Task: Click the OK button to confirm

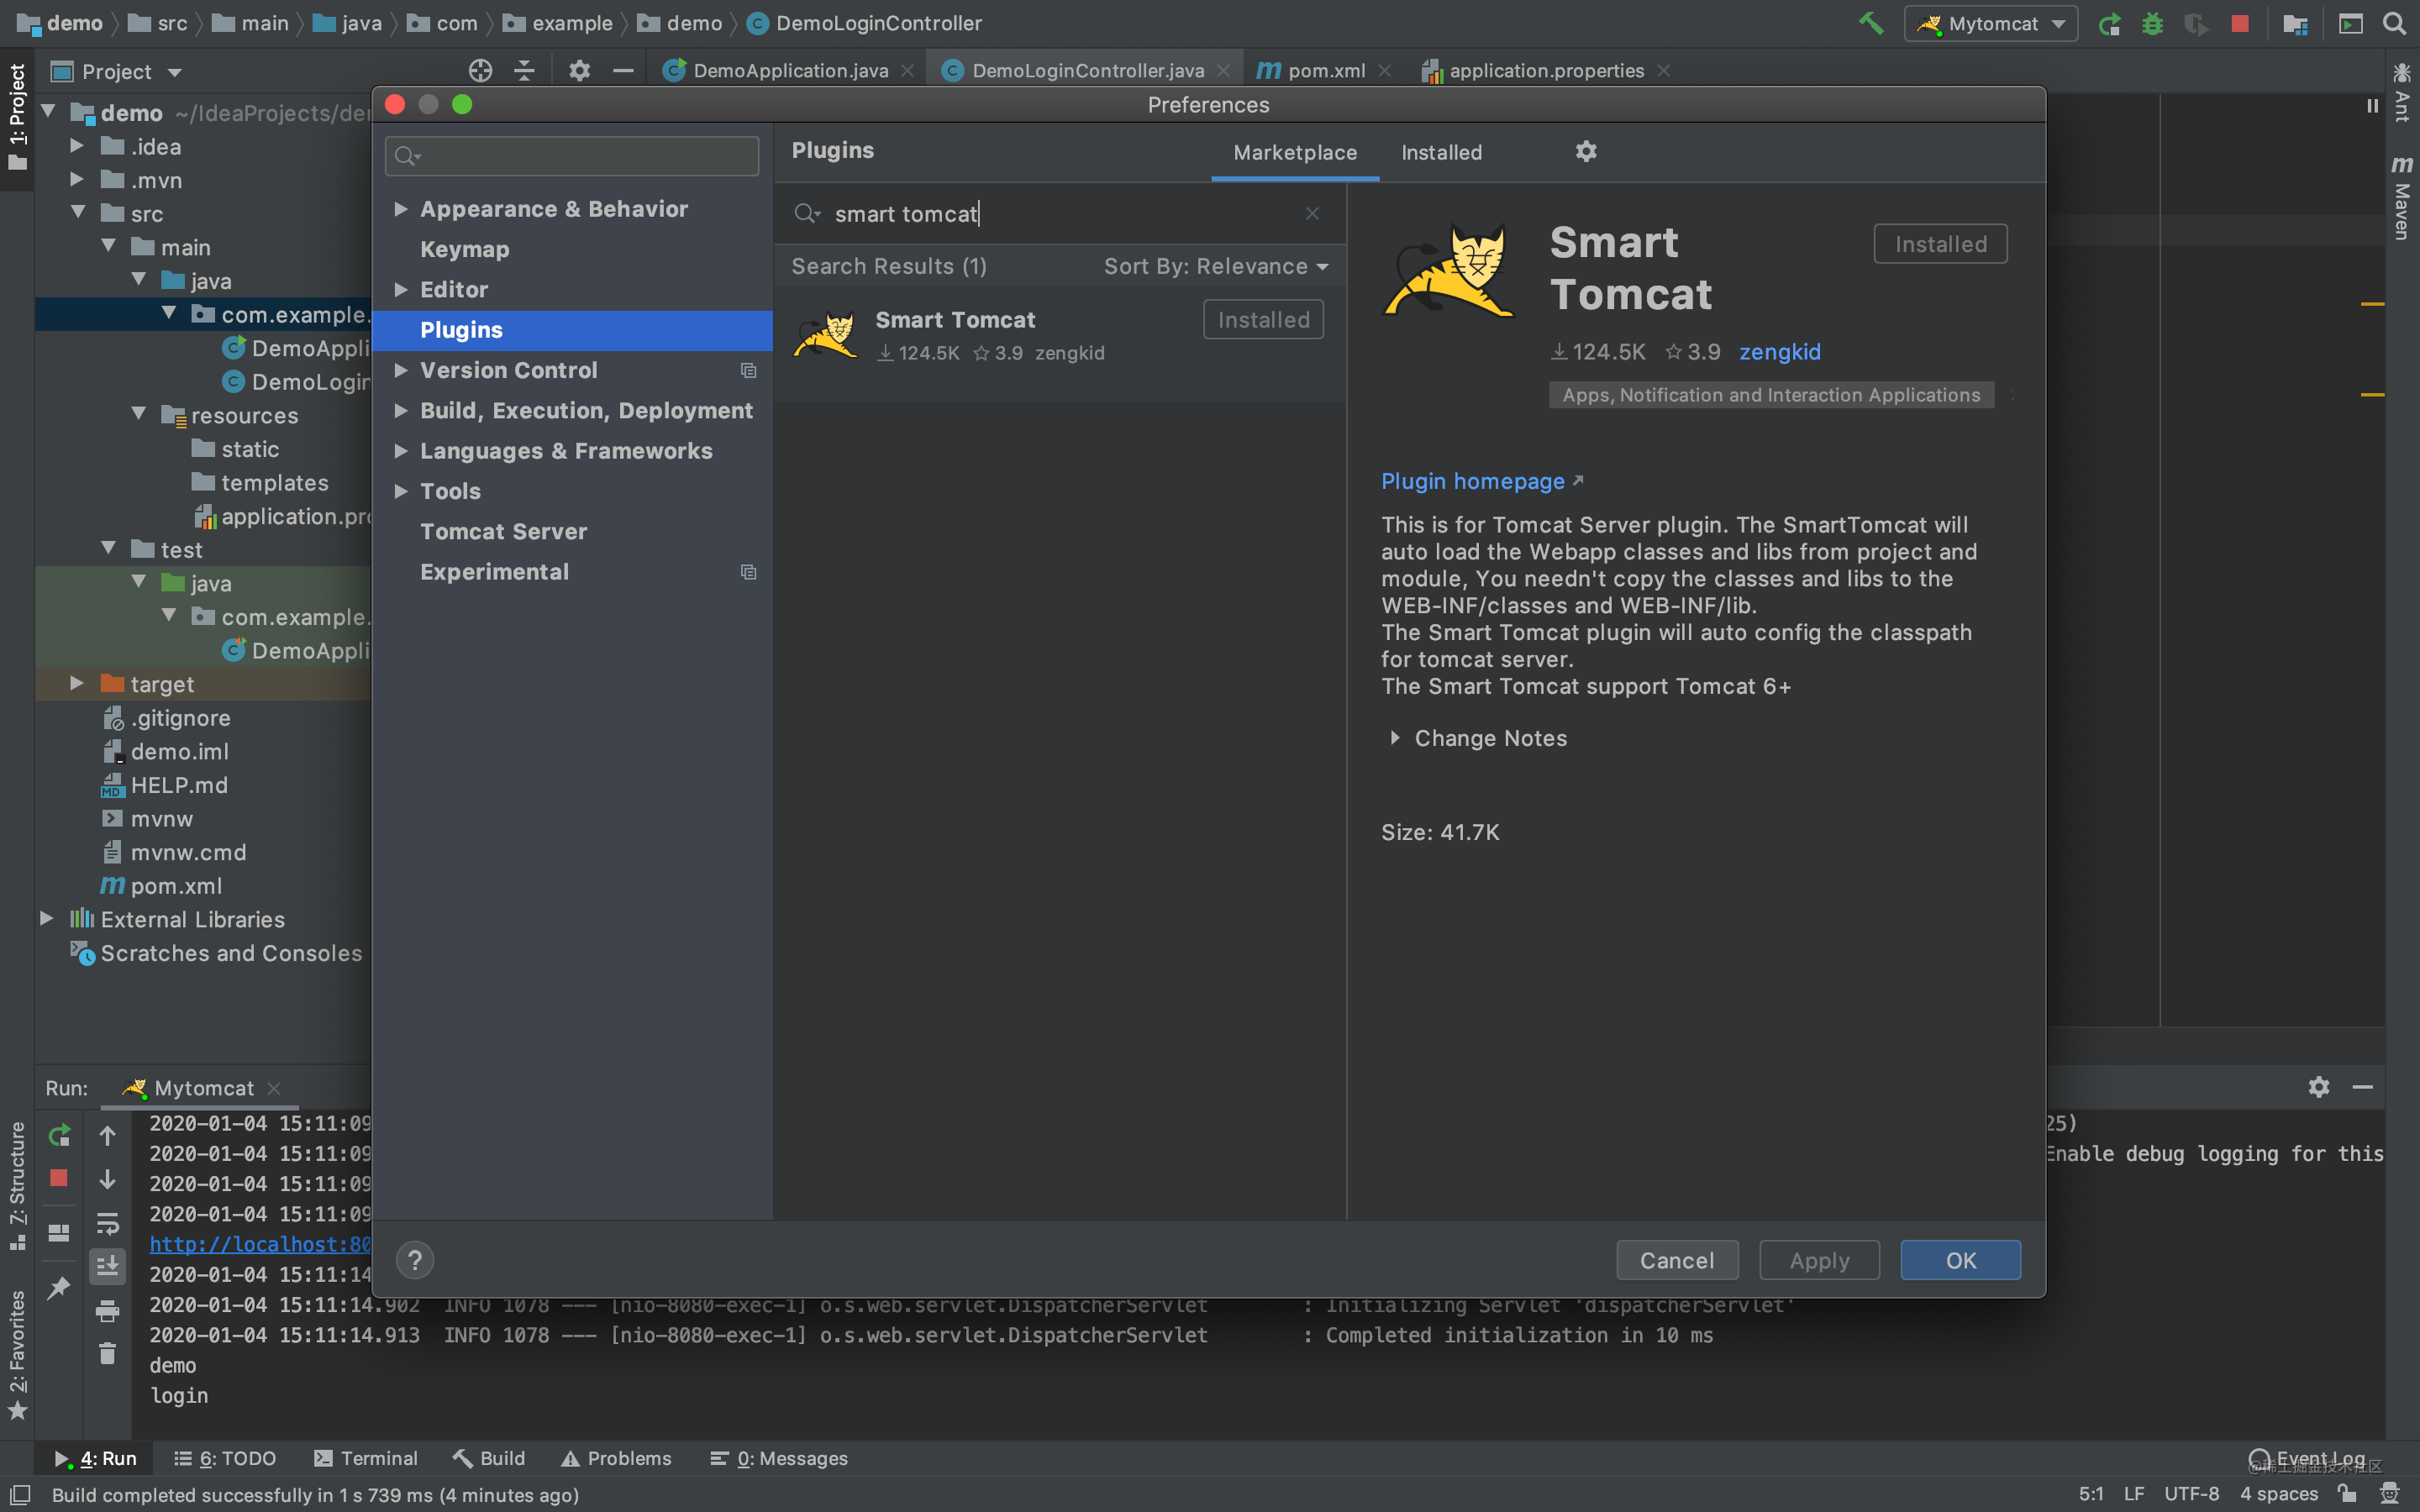Action: (1959, 1259)
